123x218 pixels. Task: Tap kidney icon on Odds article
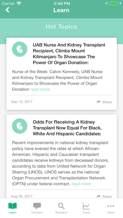[20, 126]
